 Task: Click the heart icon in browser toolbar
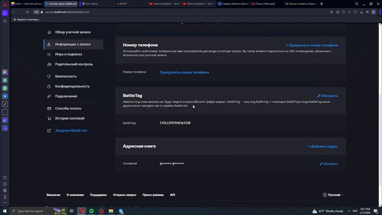(x=356, y=12)
